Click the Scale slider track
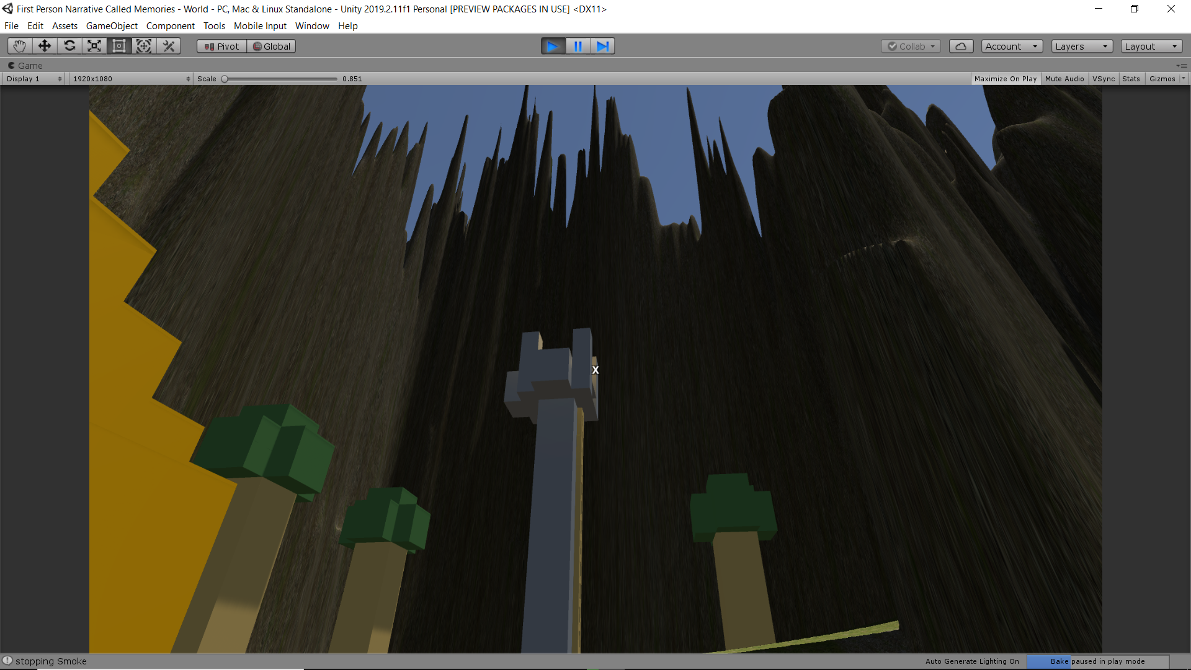 click(x=280, y=79)
